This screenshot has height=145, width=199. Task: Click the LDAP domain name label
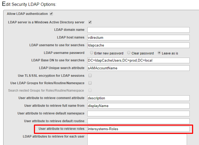click(69, 30)
